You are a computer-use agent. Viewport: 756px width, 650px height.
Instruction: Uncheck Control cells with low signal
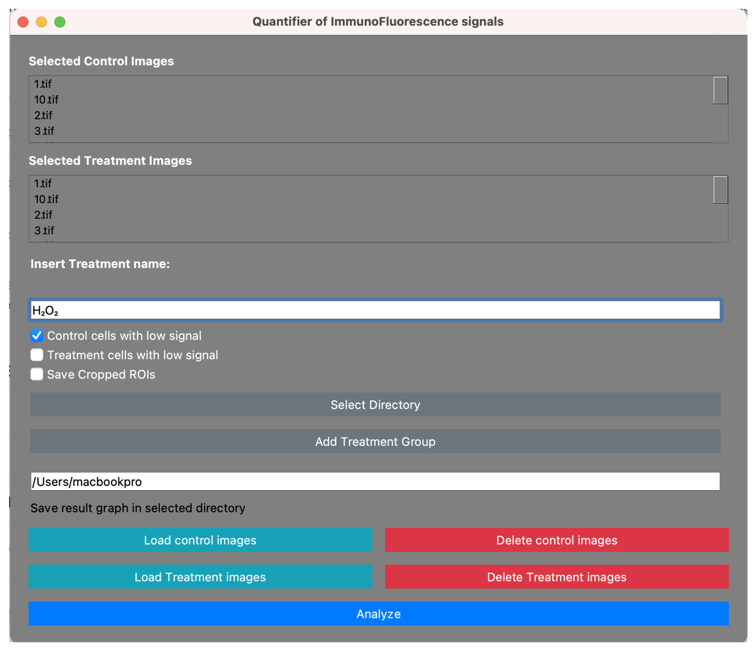point(37,336)
